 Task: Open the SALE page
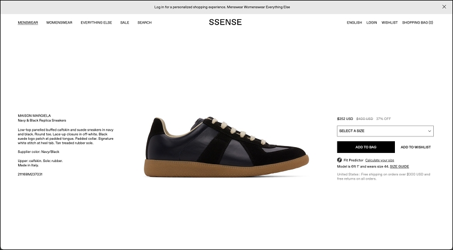point(125,23)
